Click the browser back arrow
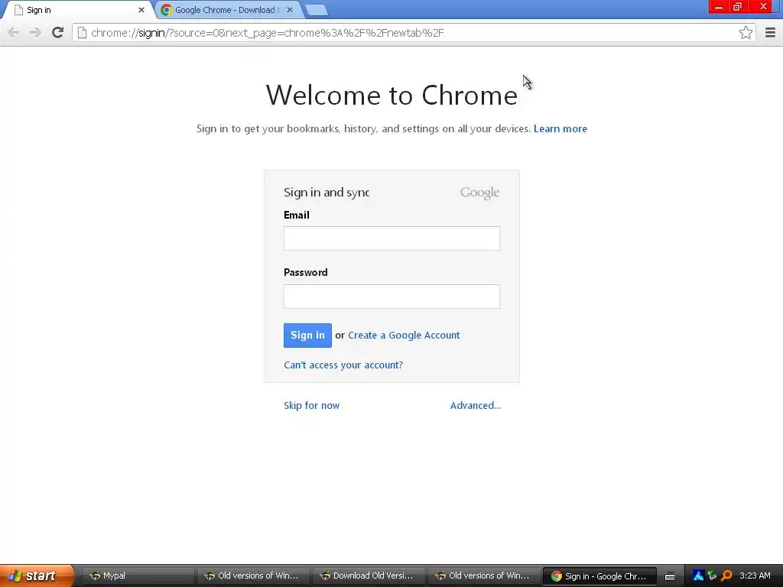Viewport: 783px width, 587px height. pyautogui.click(x=14, y=32)
